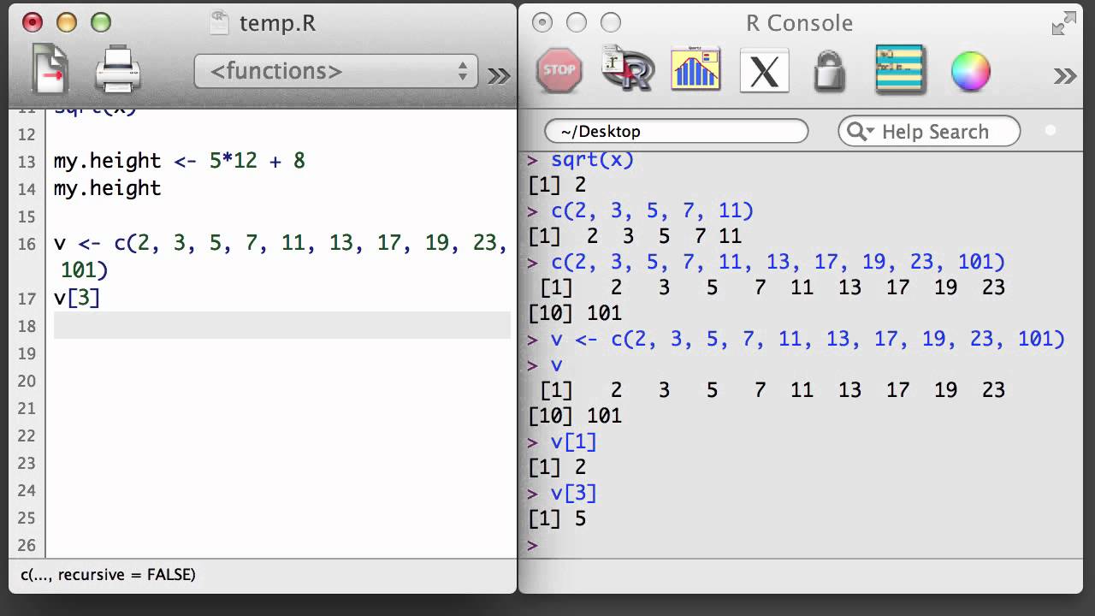Click the temp.R title document icon
Image resolution: width=1095 pixels, height=616 pixels.
point(220,22)
